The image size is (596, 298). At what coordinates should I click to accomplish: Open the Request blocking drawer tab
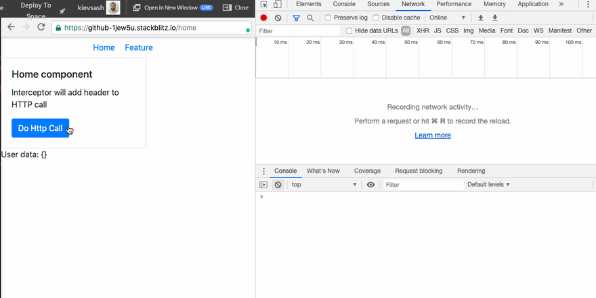419,171
